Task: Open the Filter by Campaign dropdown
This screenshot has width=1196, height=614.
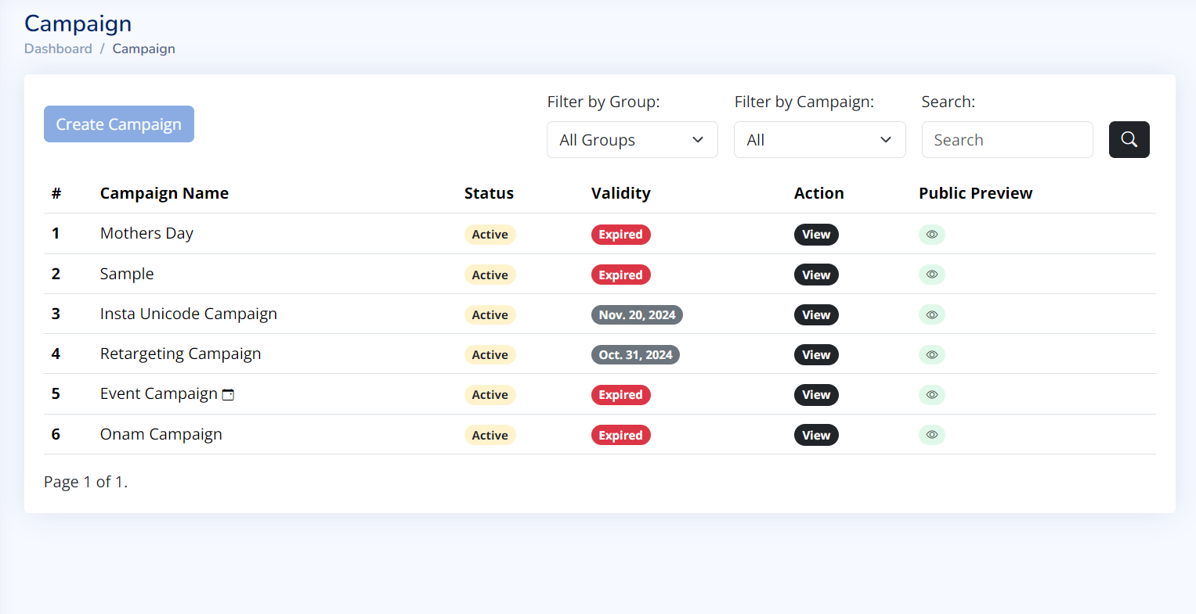Action: click(x=819, y=139)
